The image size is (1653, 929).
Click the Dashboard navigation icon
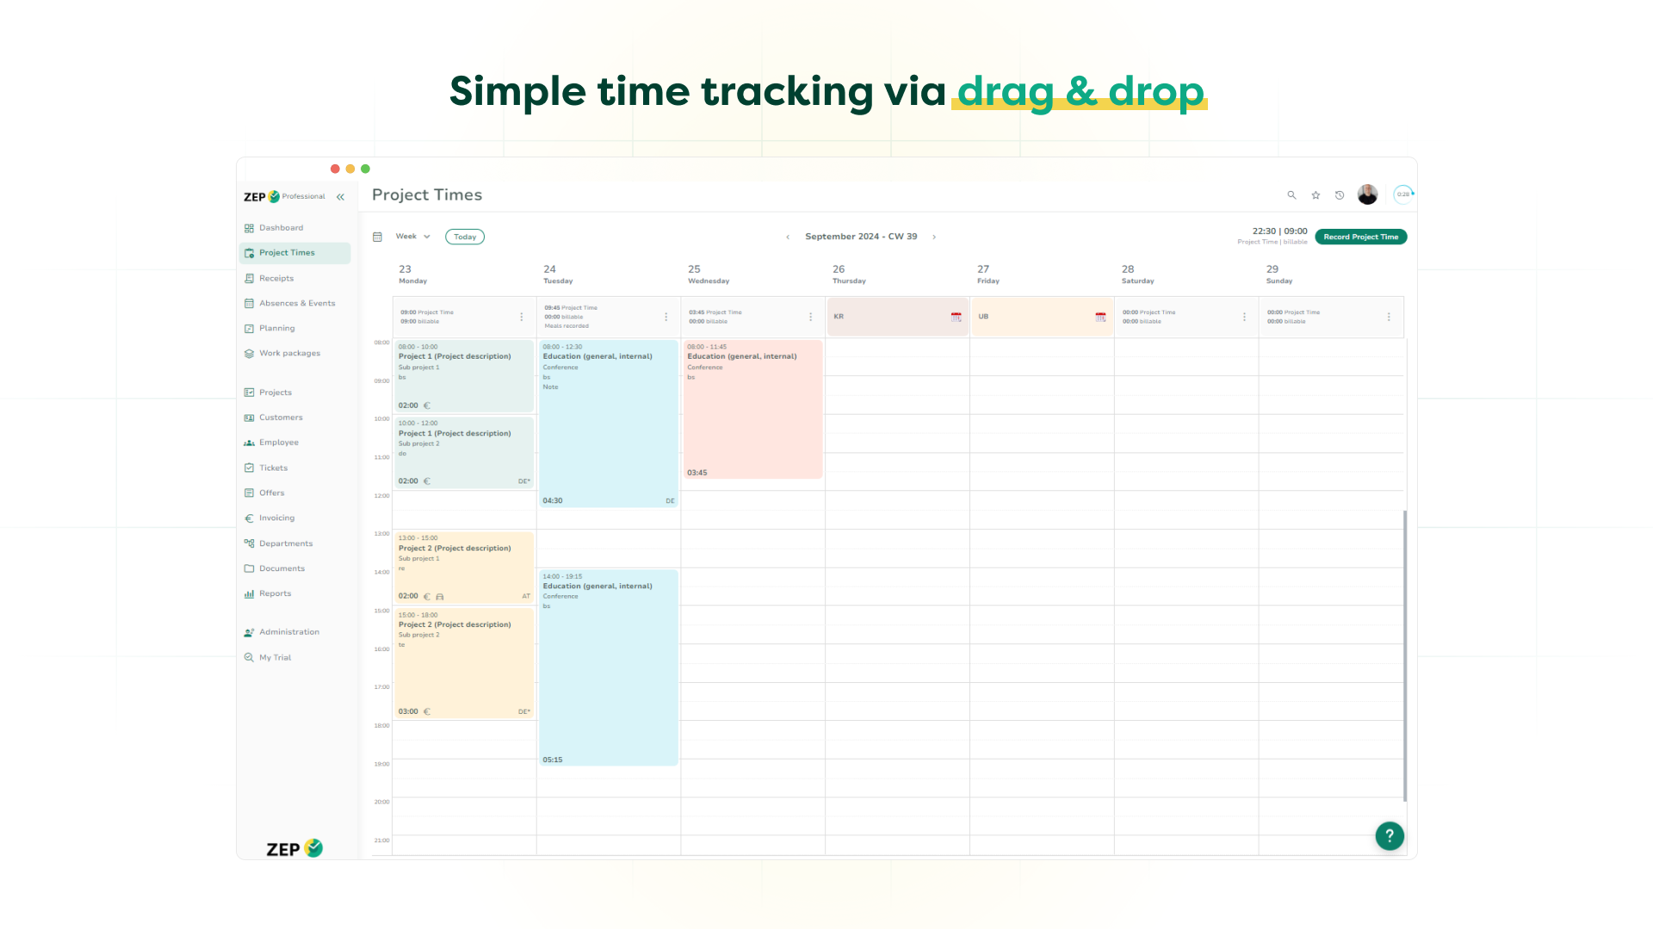point(250,227)
